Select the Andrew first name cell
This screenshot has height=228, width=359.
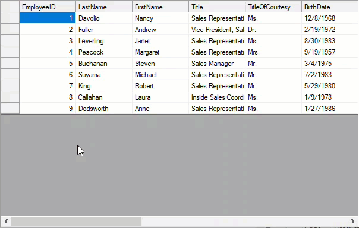point(160,30)
